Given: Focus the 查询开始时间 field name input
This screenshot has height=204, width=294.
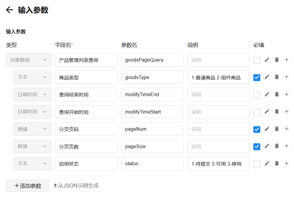Looking at the screenshot, I should pyautogui.click(x=86, y=112).
